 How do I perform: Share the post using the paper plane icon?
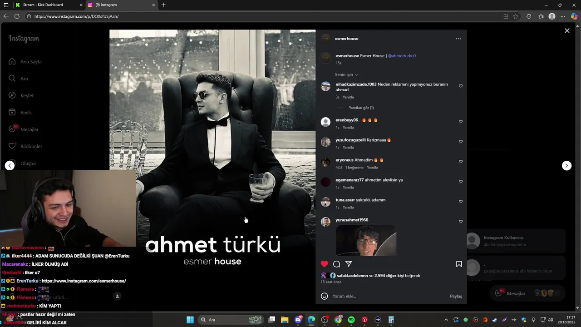click(x=349, y=264)
